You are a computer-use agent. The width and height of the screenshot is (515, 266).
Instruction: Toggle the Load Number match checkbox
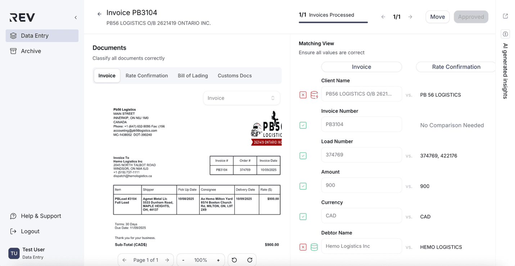[303, 156]
